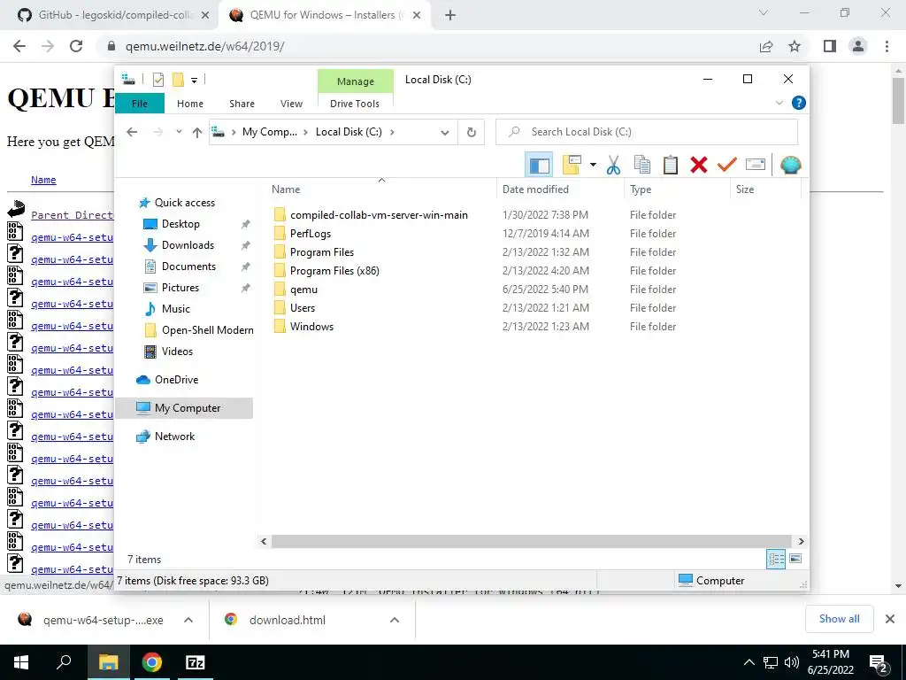
Task: Open the Share ribbon tab
Action: (242, 104)
